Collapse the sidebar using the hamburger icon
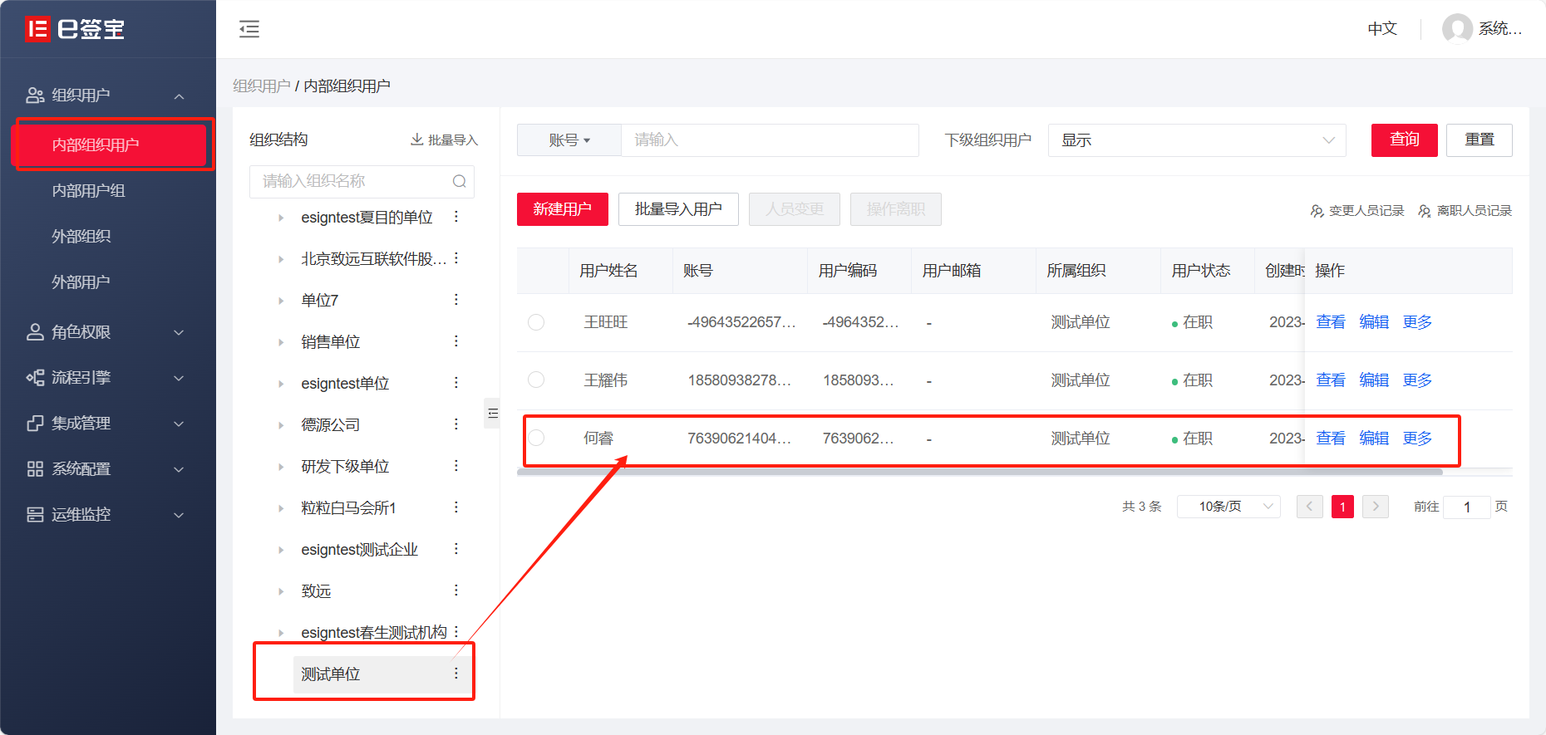This screenshot has width=1546, height=735. (x=249, y=29)
